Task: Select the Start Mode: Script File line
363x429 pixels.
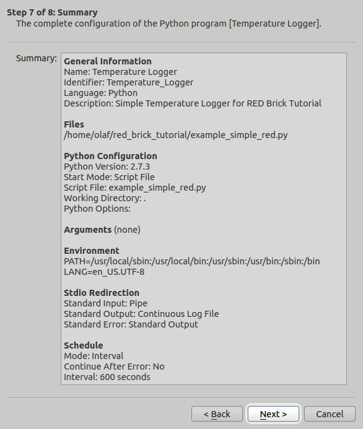Action: (x=109, y=177)
